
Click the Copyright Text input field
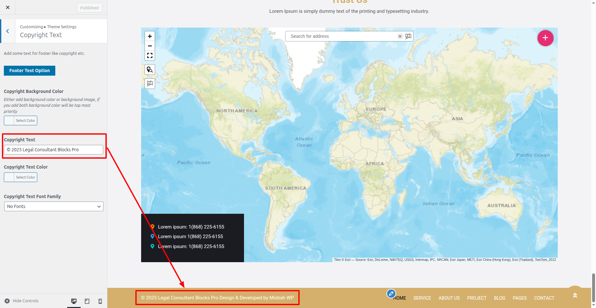53,150
